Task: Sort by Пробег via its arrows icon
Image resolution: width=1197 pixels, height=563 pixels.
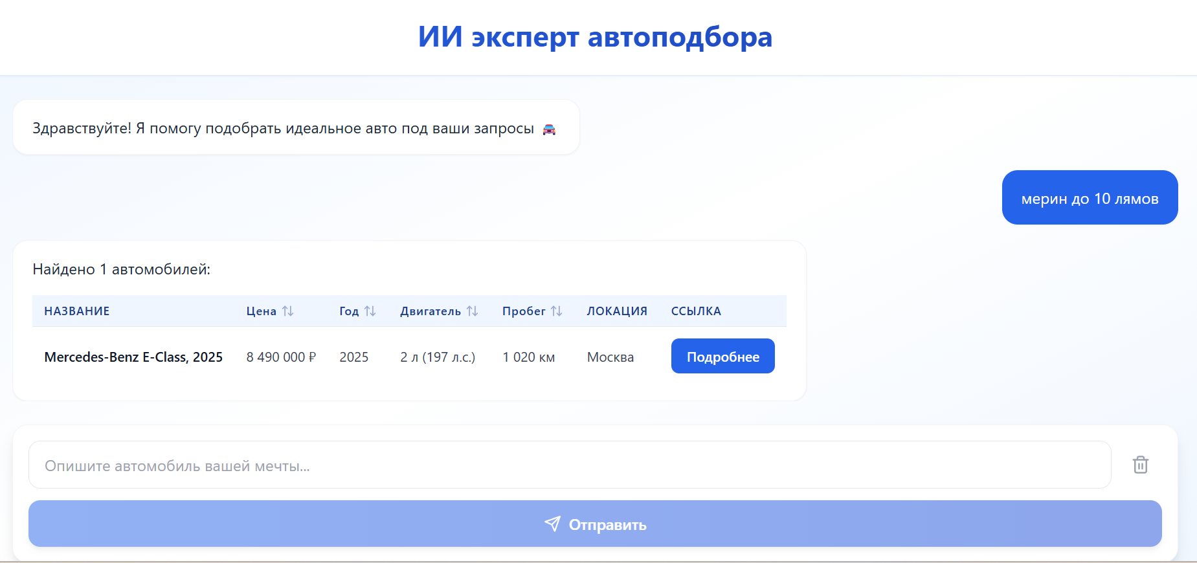Action: (x=557, y=311)
